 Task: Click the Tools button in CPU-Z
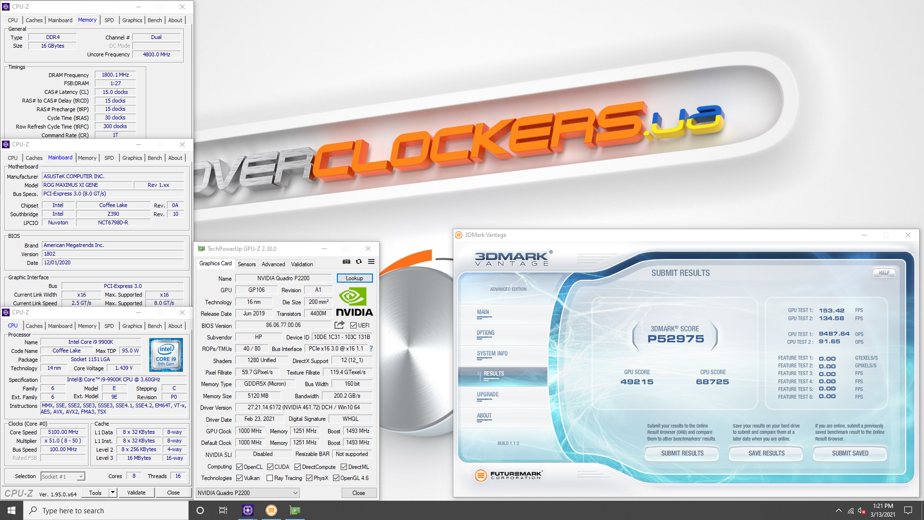coord(95,493)
